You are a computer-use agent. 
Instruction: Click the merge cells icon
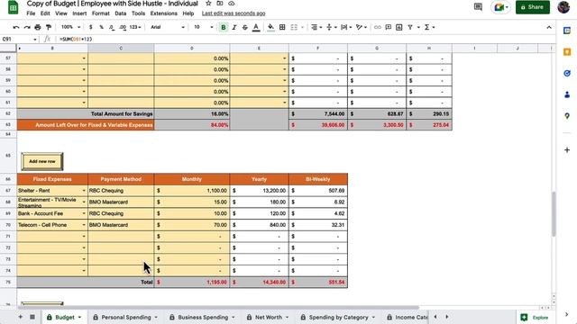(x=294, y=27)
